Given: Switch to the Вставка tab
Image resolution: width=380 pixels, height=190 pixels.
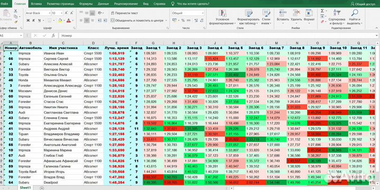Looking at the screenshot, I should pos(36,4).
